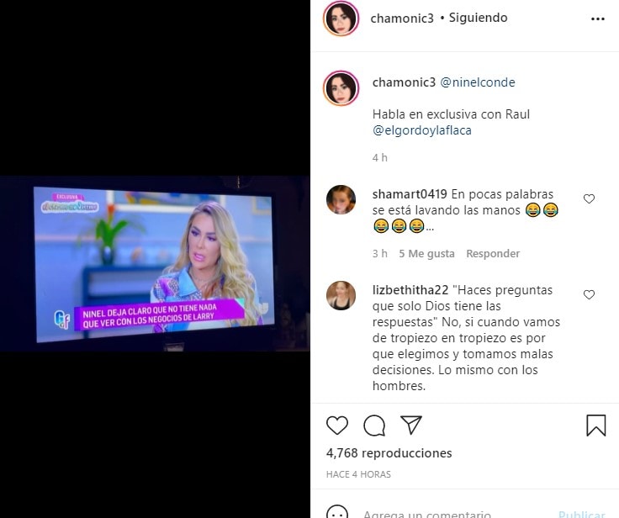Share post with paper plane icon

pos(411,425)
